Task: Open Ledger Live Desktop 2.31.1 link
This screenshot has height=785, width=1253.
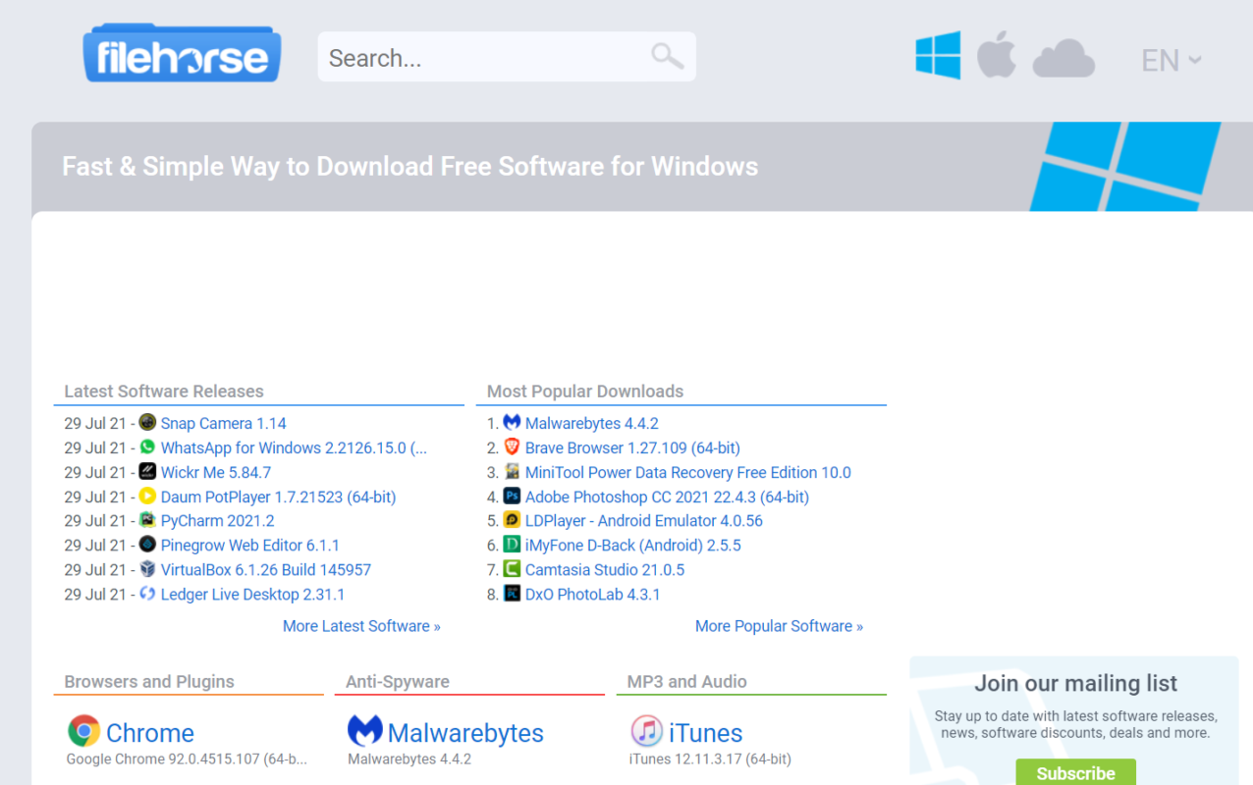Action: pos(252,595)
